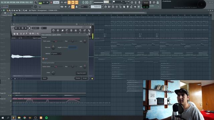This screenshot has width=214, height=120.
Task: Open the browser view icon
Action: coord(120,7)
